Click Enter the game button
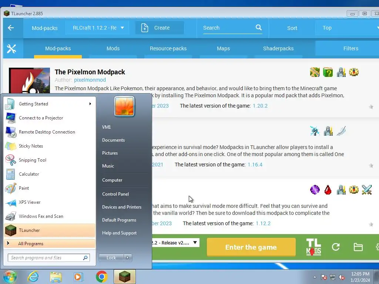The image size is (379, 284). pyautogui.click(x=251, y=247)
